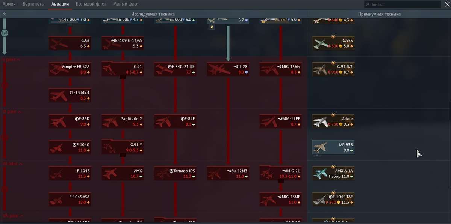Select the premium IAR-93B aircraft
This screenshot has height=224, width=451.
point(333,147)
